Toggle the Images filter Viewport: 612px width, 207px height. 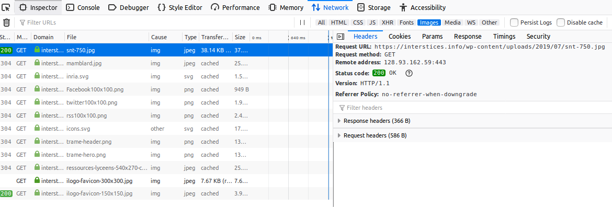click(x=429, y=22)
